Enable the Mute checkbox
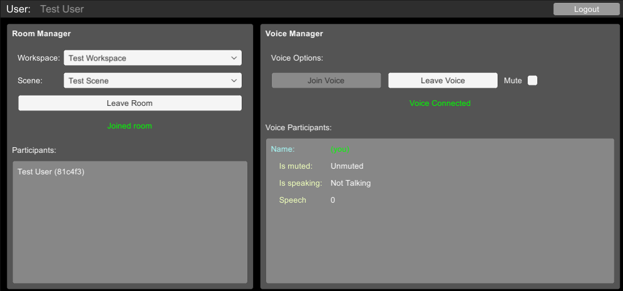This screenshot has height=291, width=623. pyautogui.click(x=532, y=80)
